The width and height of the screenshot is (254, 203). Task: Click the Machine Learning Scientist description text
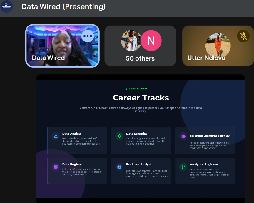(209, 145)
